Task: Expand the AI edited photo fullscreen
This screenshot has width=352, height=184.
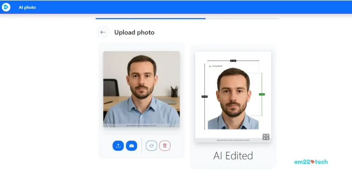Action: pyautogui.click(x=266, y=137)
